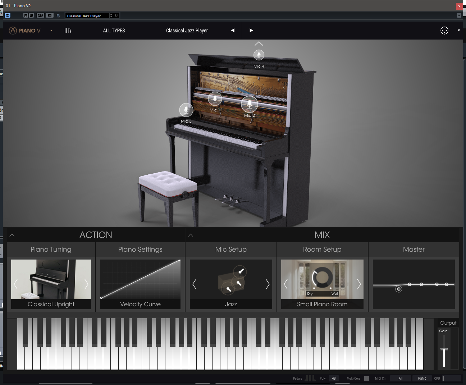This screenshot has width=466, height=385.
Task: Click the host setup diamond icon
Action: [116, 15]
